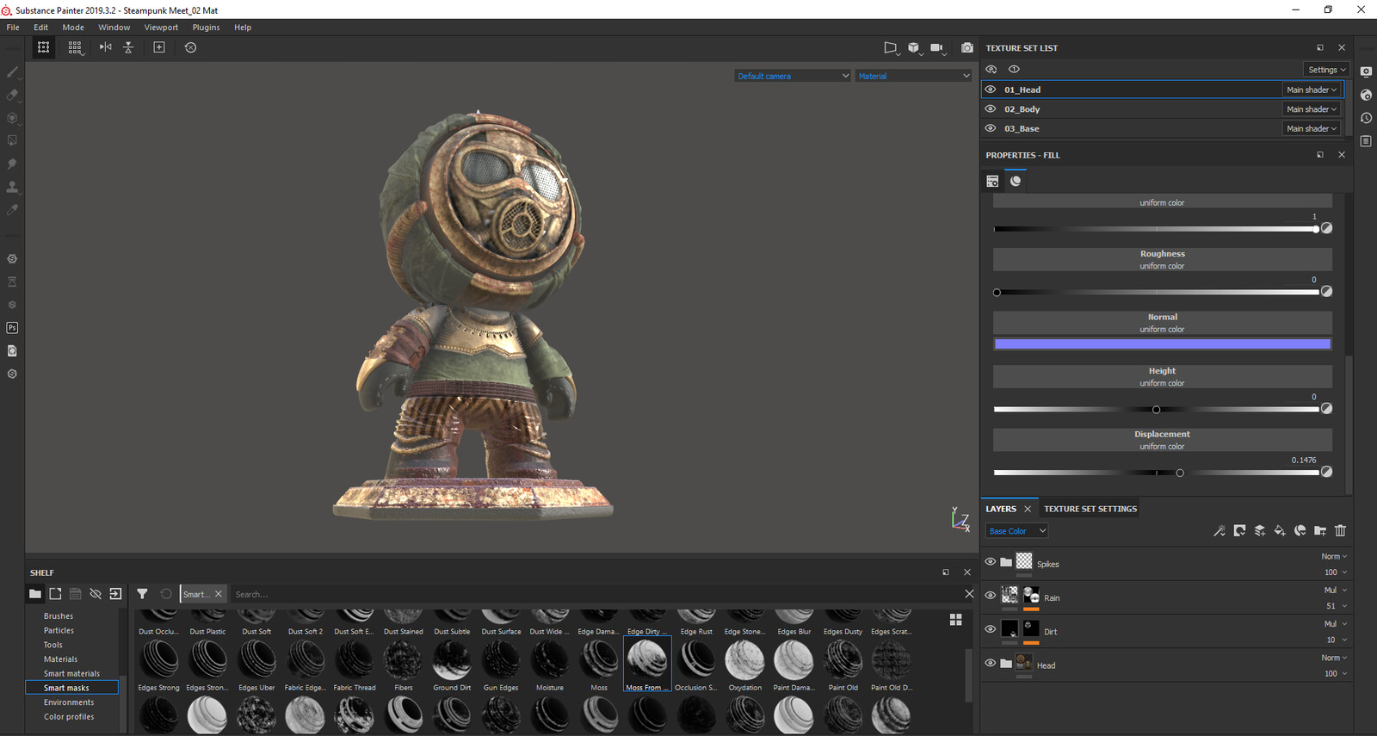Screen dimensions: 1377x736
Task: Open the File menu
Action: click(13, 28)
